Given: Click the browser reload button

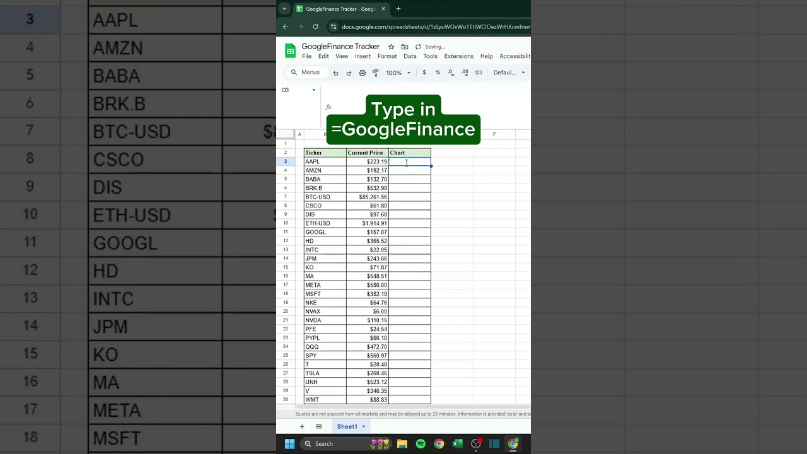Looking at the screenshot, I should 315,26.
